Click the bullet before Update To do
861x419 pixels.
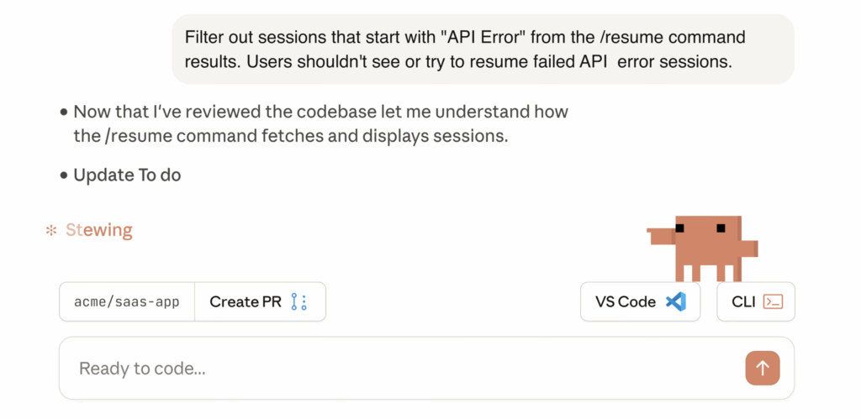(x=64, y=176)
